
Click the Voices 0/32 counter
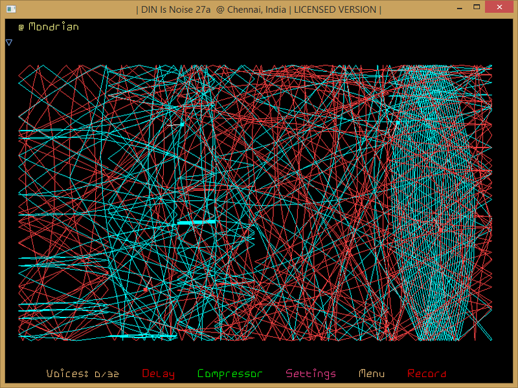pyautogui.click(x=83, y=374)
